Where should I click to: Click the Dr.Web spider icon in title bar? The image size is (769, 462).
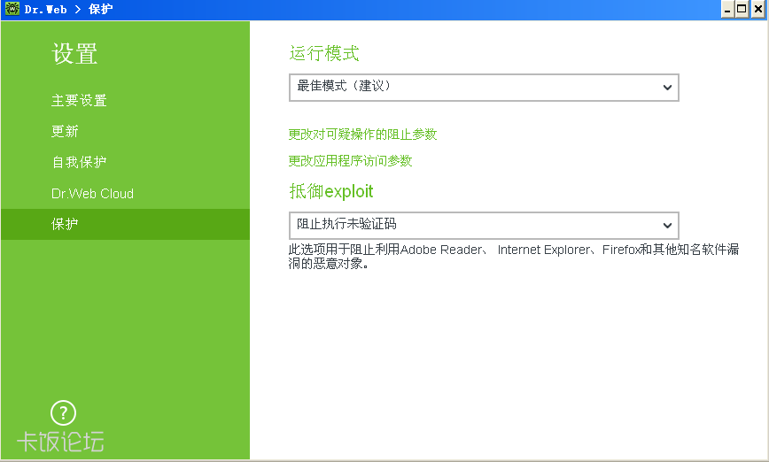12,9
